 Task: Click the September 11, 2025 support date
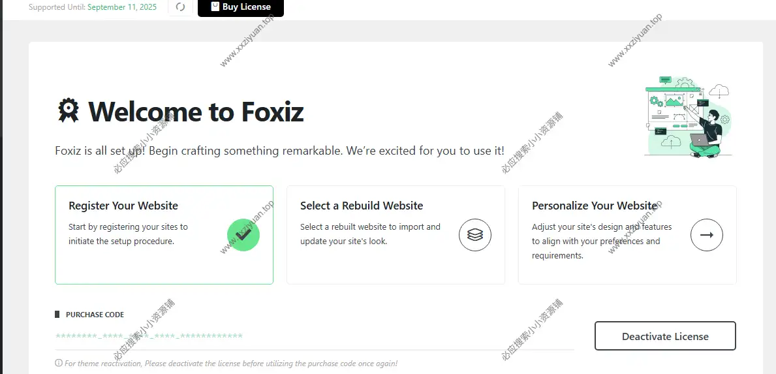[x=122, y=7]
